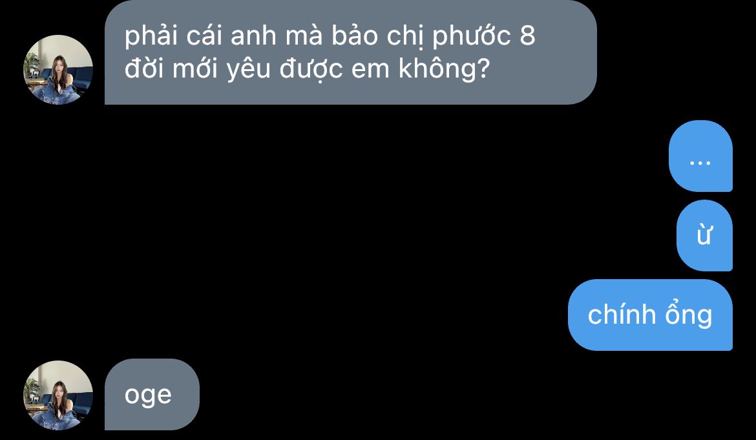The image size is (756, 440).
Task: Click the three dots inside the blue bubble
Action: 700,163
